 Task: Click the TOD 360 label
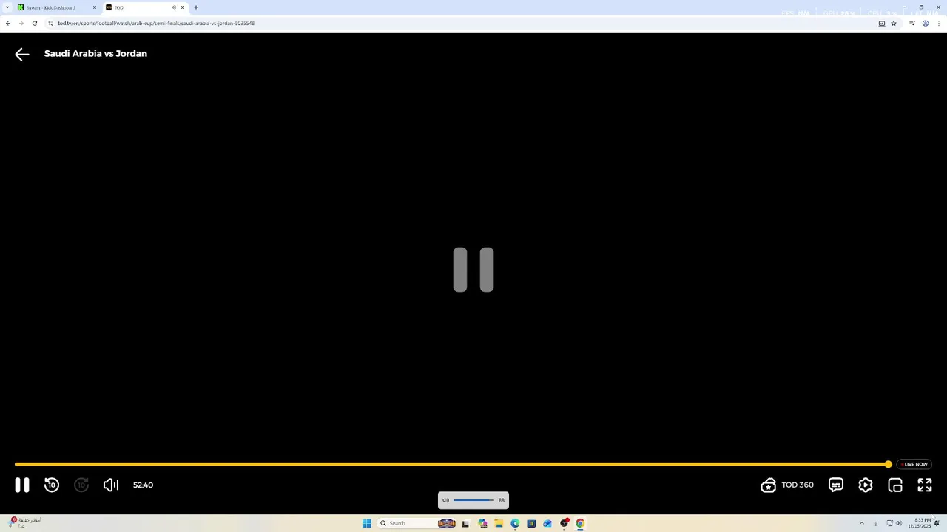point(798,485)
